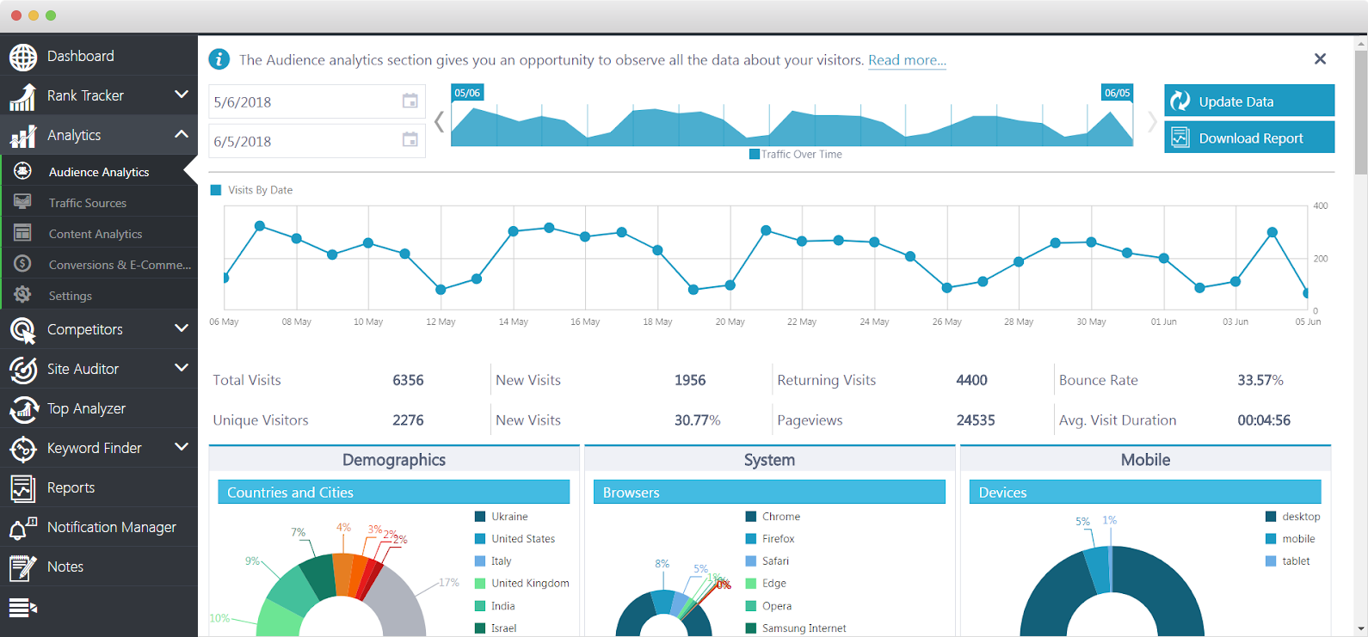Select Conversions & E-Comme... submenu

[99, 264]
